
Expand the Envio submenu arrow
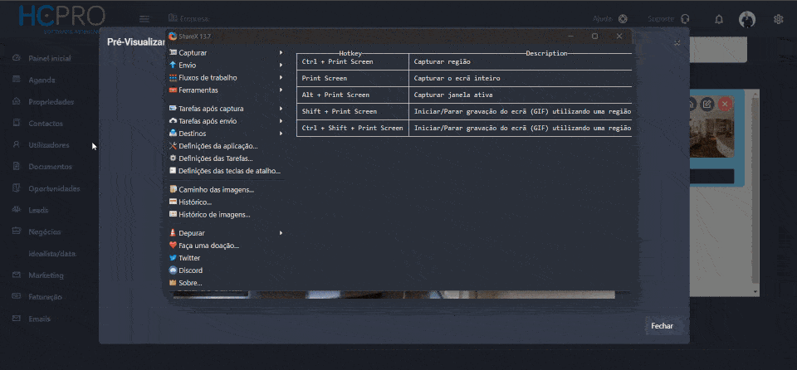click(x=281, y=65)
